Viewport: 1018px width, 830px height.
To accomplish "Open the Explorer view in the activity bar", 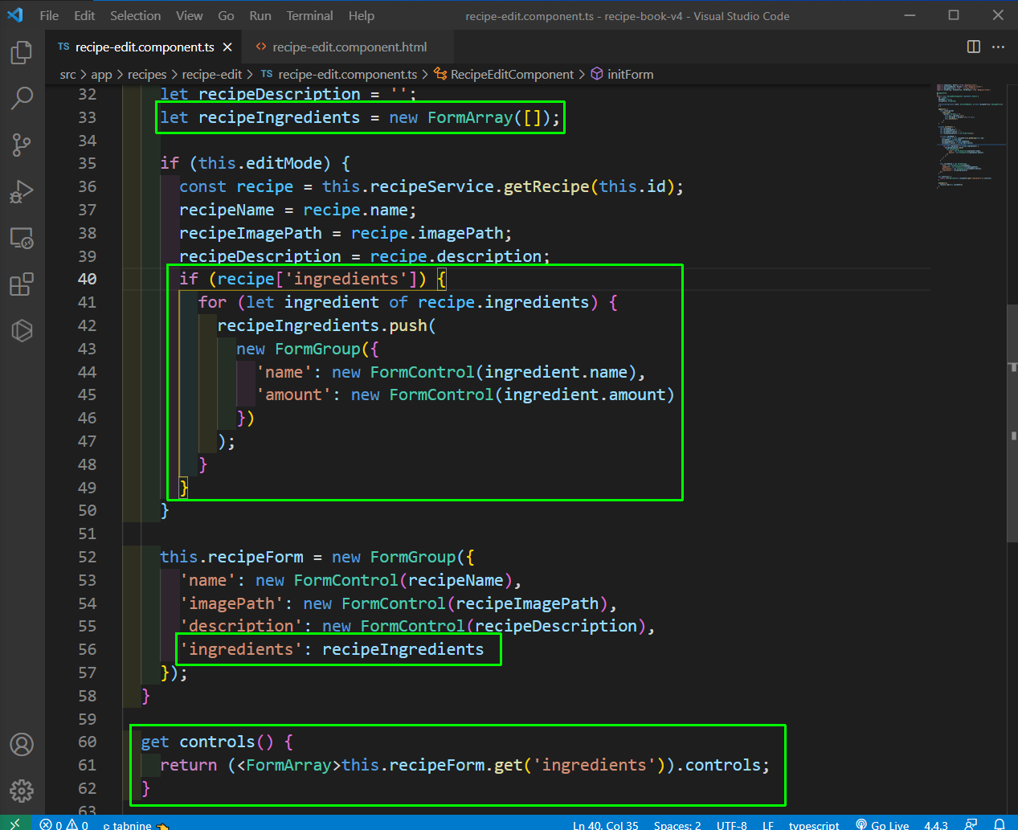I will [22, 53].
